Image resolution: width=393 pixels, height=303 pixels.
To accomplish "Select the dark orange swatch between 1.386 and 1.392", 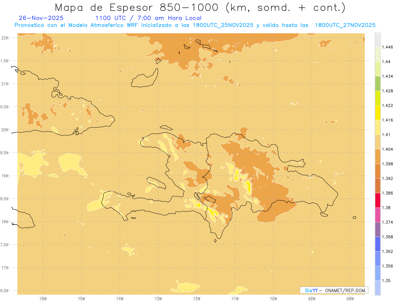I will (x=378, y=186).
